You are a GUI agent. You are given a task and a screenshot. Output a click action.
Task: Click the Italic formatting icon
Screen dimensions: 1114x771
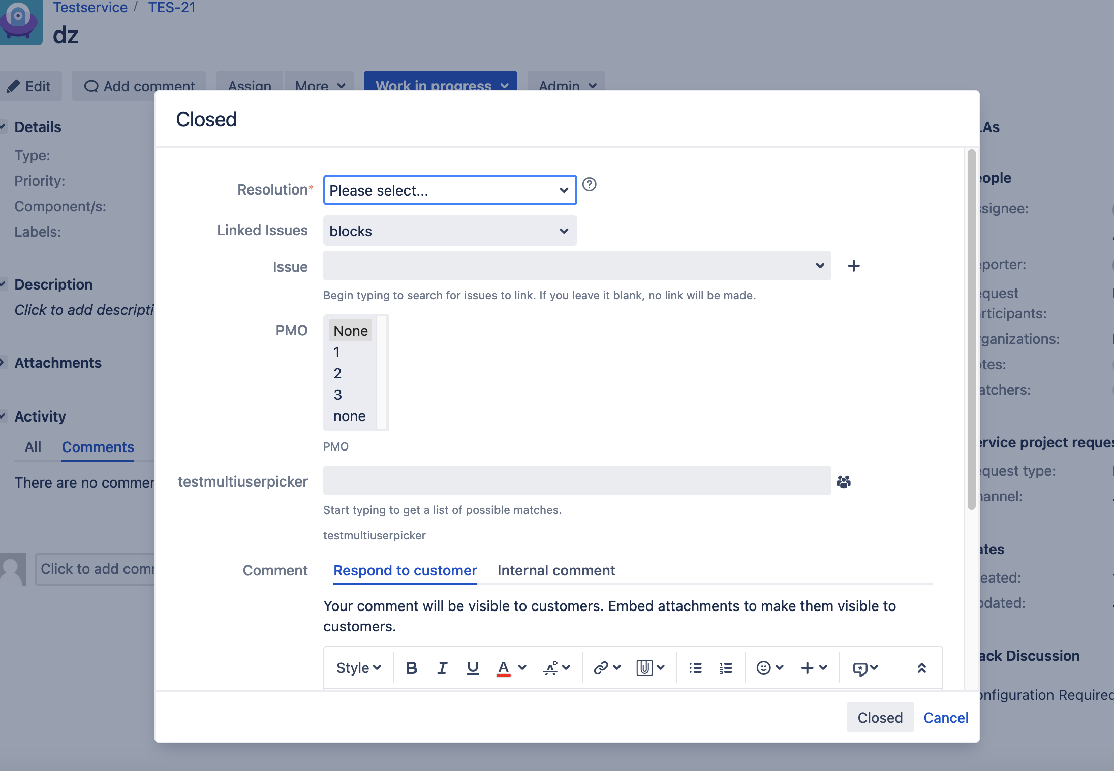tap(442, 668)
